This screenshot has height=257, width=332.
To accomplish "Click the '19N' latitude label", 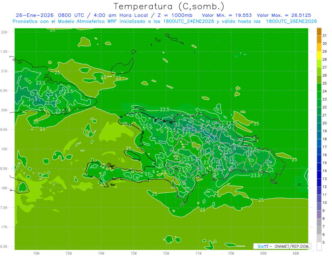I will (x=5, y=149).
